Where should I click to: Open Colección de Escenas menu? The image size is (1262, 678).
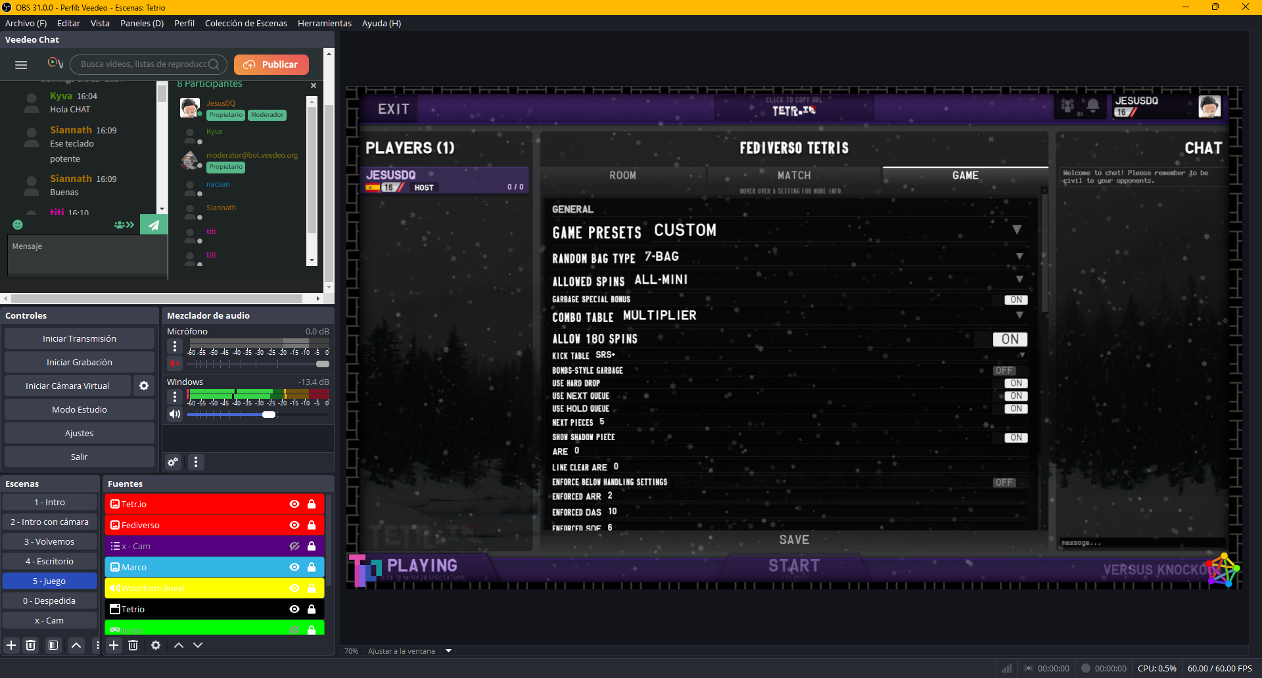click(x=246, y=23)
